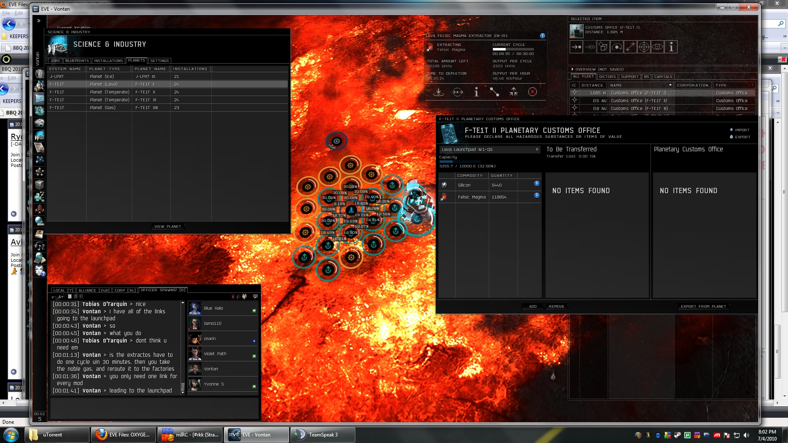Click the View Planet button
Screen dimensions: 788x443
(167, 226)
